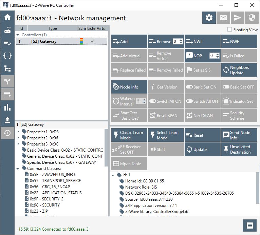
Task: Expand Properties1: 0xD3 node
Action: (18, 132)
